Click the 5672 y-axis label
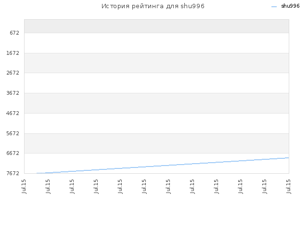308x231 pixels. coord(13,134)
